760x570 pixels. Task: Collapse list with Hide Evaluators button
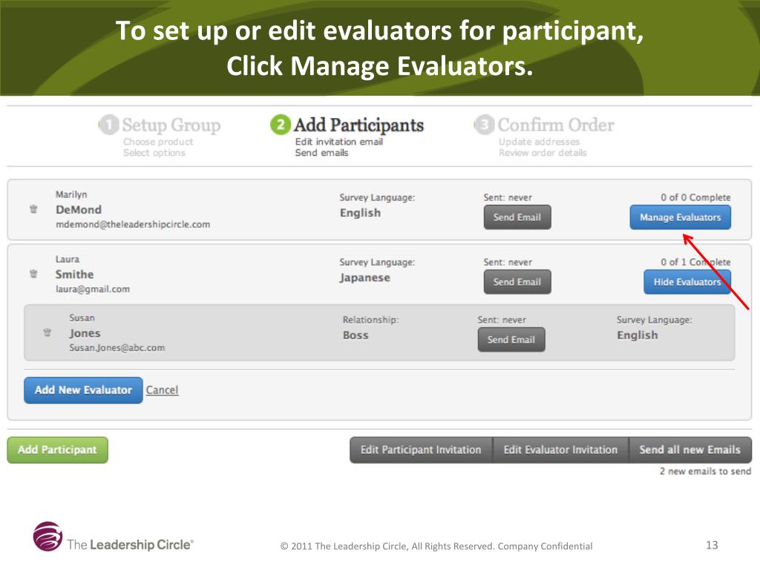tap(687, 282)
